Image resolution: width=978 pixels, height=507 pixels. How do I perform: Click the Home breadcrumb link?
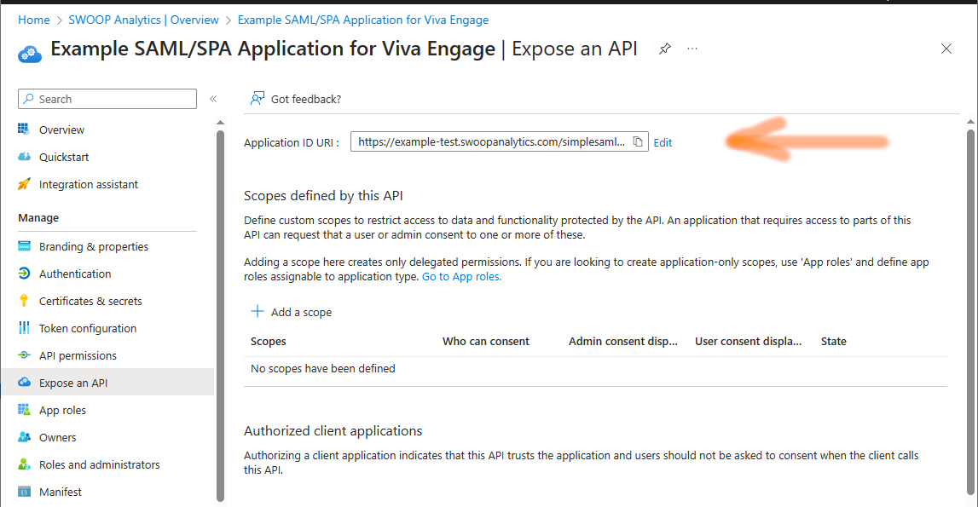(34, 20)
